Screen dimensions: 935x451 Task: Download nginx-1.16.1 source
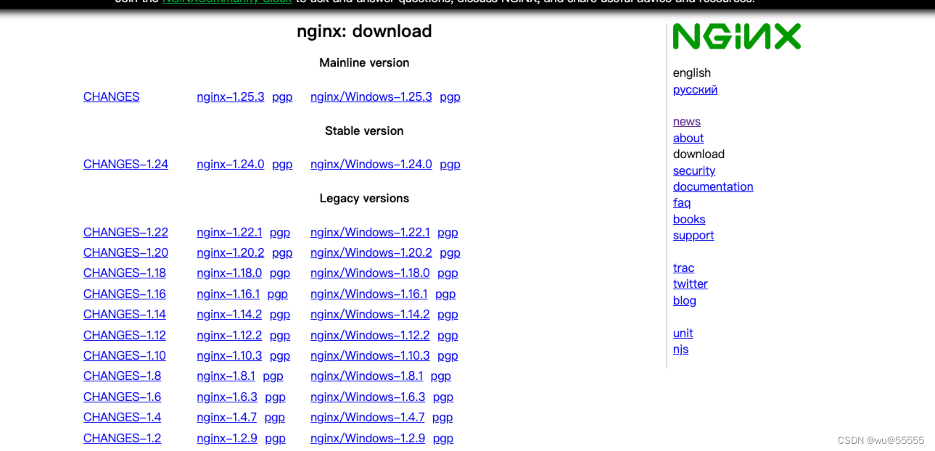[228, 294]
